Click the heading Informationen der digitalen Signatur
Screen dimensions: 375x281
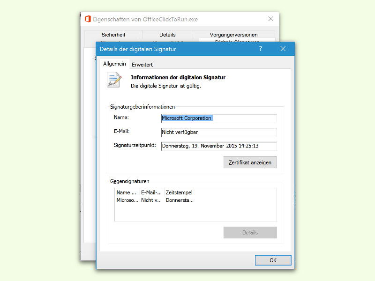tap(178, 77)
